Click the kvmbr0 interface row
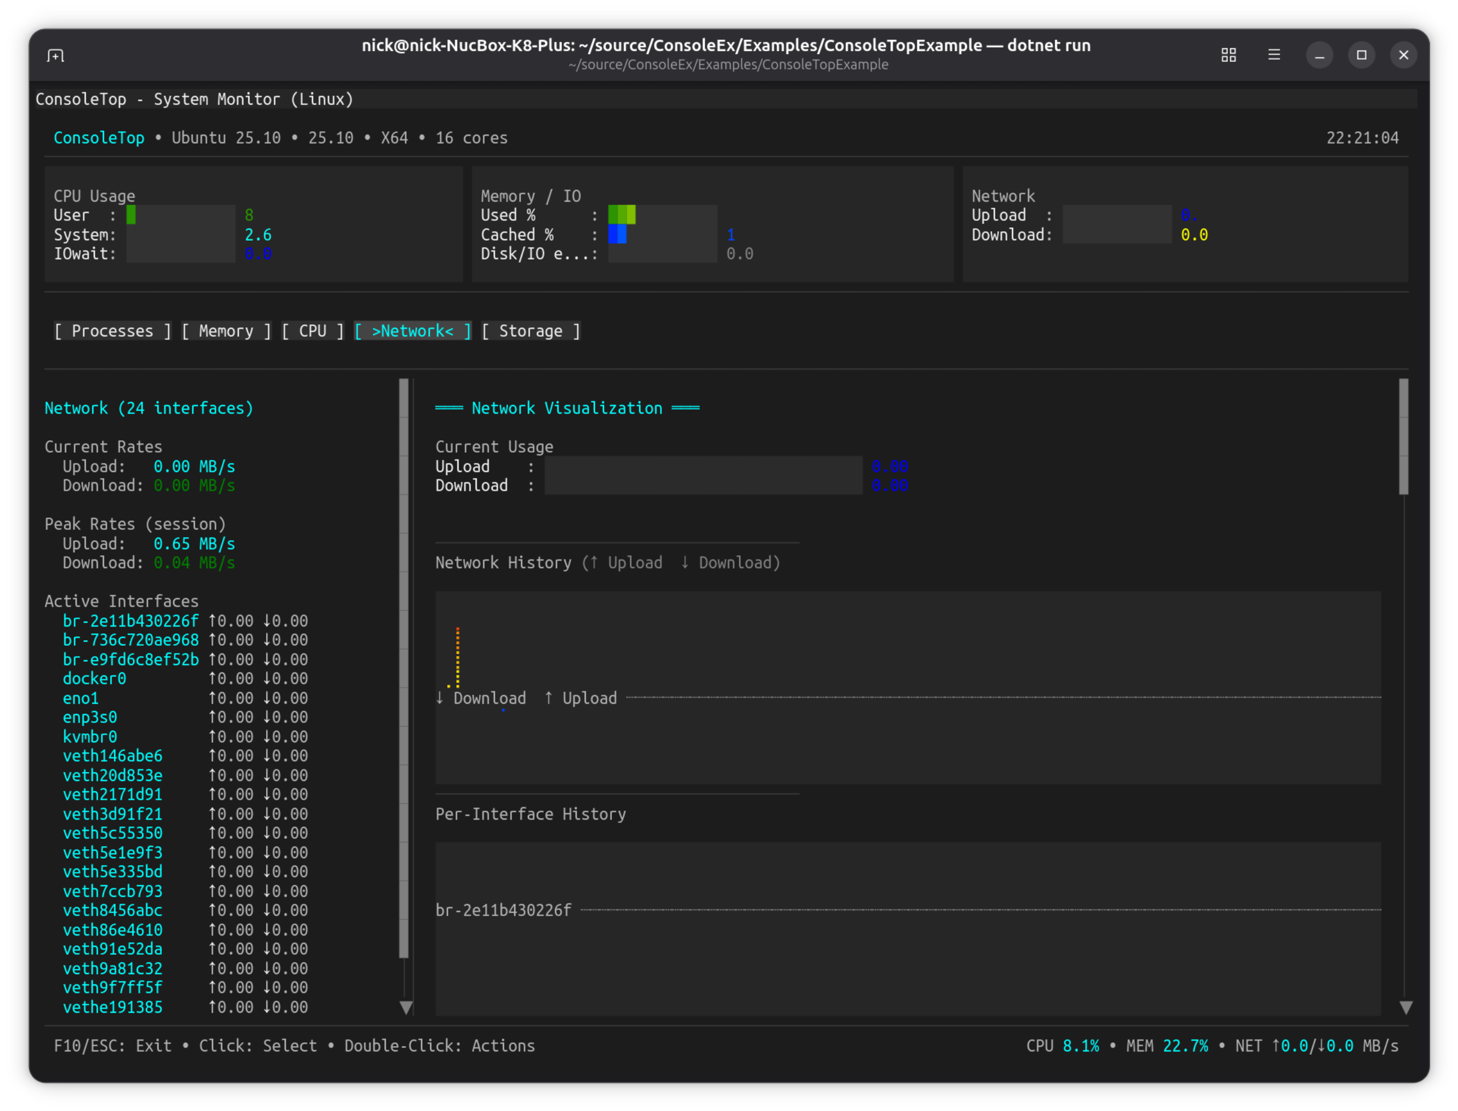Screen dimensions: 1458x1111 (x=90, y=737)
